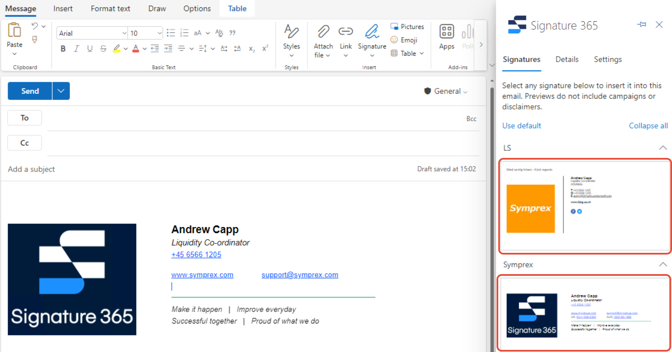The width and height of the screenshot is (672, 352).
Task: Increase paragraph indent
Action: pos(168,49)
